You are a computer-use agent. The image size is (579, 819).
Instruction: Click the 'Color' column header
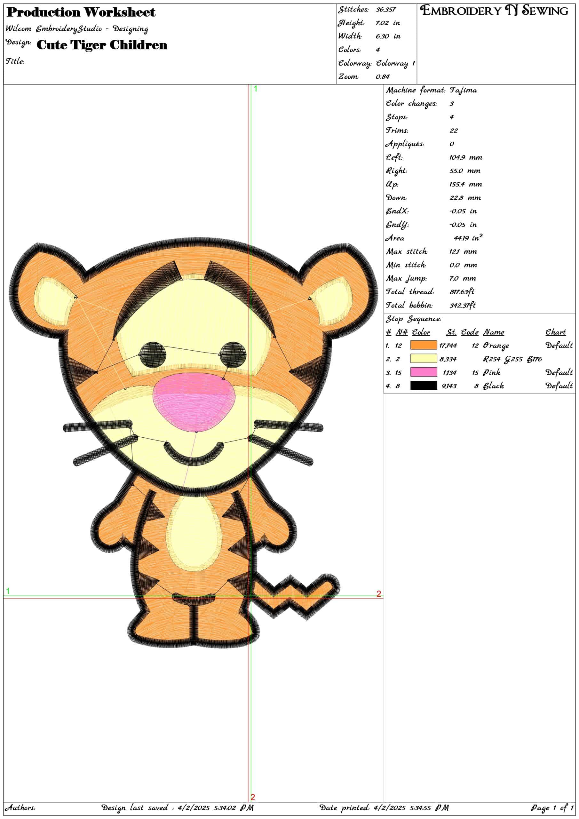pos(421,332)
